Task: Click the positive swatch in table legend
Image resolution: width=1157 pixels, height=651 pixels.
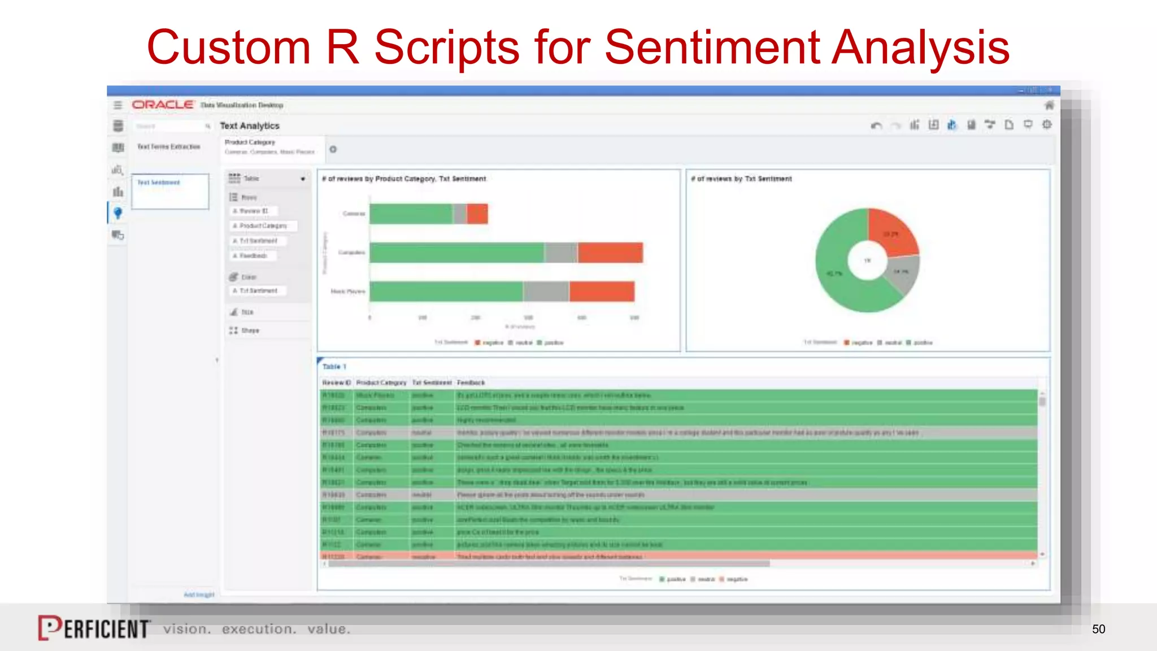Action: click(662, 580)
